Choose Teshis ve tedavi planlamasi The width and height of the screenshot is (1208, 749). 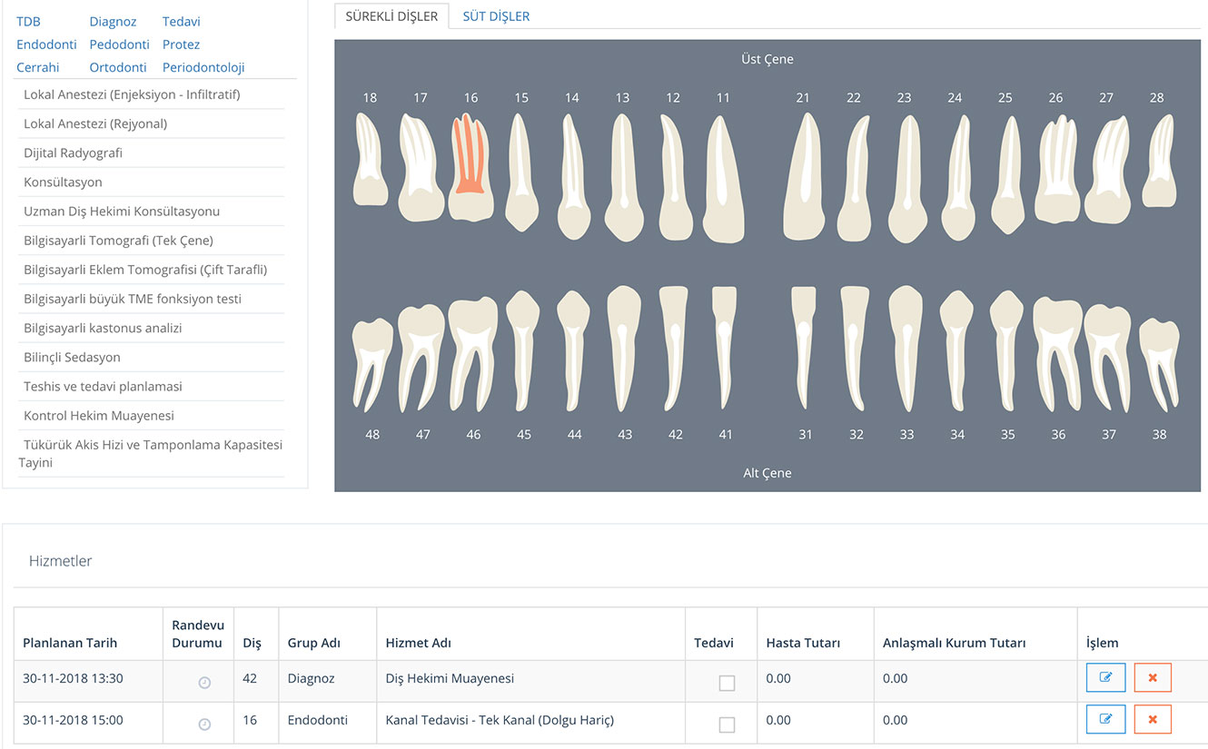[x=149, y=386]
